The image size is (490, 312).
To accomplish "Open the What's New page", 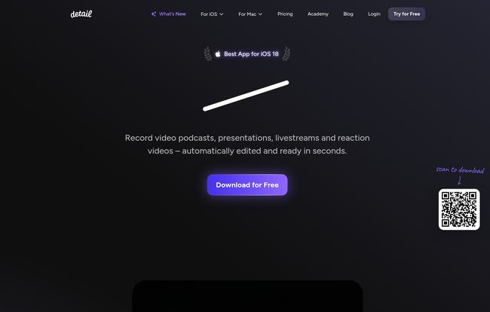I will [x=168, y=14].
